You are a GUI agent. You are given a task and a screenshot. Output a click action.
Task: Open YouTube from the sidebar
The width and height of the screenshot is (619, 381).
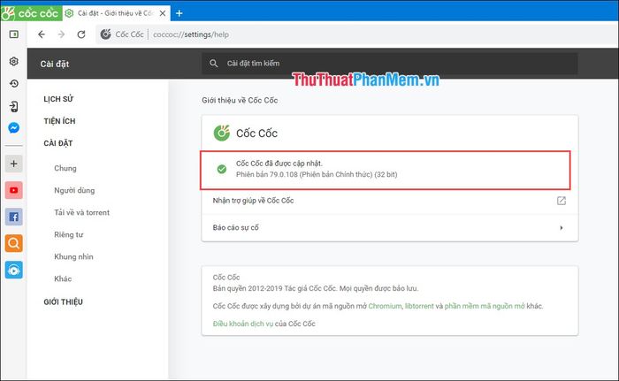pyautogui.click(x=14, y=190)
